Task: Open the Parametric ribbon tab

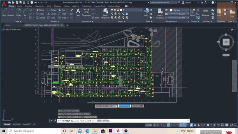Action: click(x=40, y=6)
